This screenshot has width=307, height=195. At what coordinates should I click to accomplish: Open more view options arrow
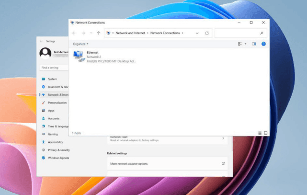click(x=245, y=44)
